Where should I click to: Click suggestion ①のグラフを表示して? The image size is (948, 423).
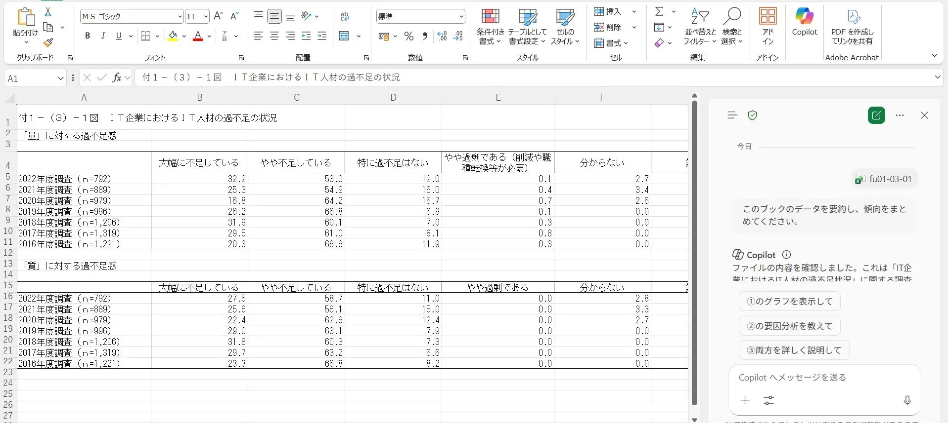[789, 301]
